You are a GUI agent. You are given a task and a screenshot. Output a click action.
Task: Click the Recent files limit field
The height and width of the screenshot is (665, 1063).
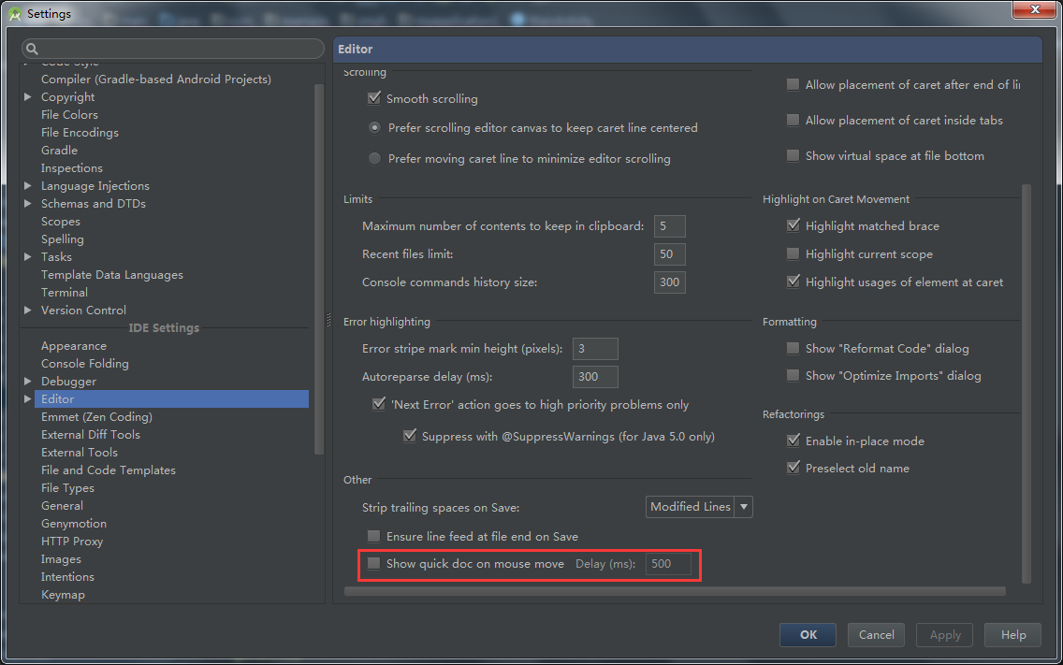tap(670, 254)
